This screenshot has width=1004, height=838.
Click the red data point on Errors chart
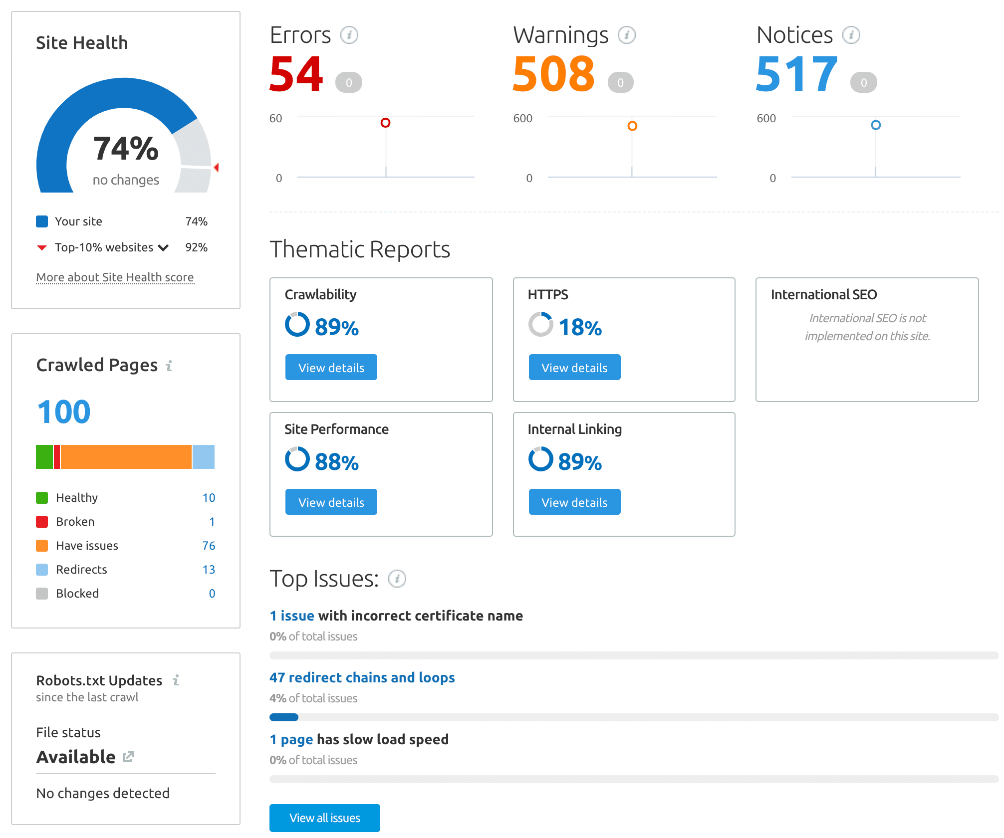[x=385, y=123]
